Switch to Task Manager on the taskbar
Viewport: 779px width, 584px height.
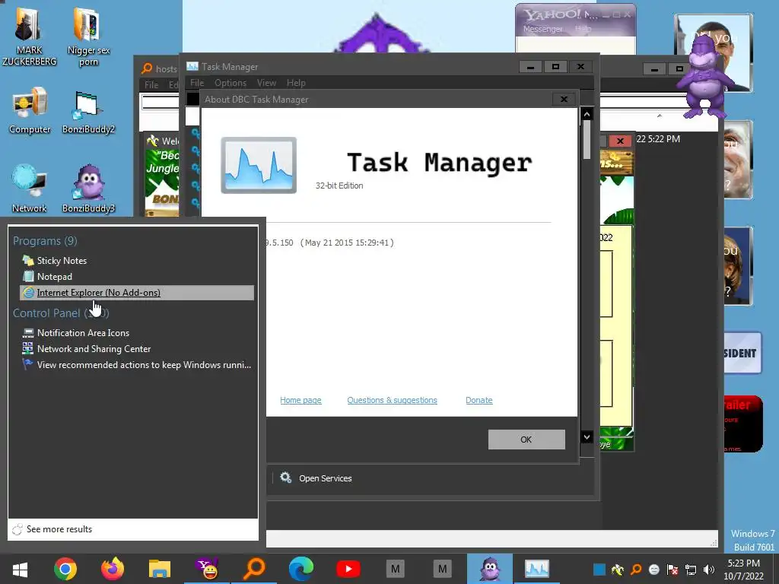pos(537,569)
